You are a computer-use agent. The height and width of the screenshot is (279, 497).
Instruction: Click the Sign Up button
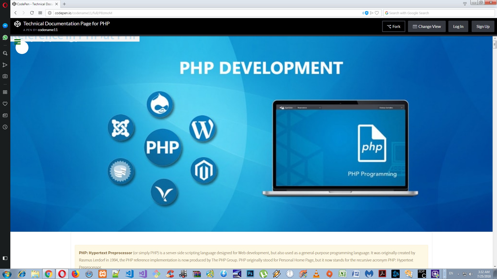(x=483, y=26)
